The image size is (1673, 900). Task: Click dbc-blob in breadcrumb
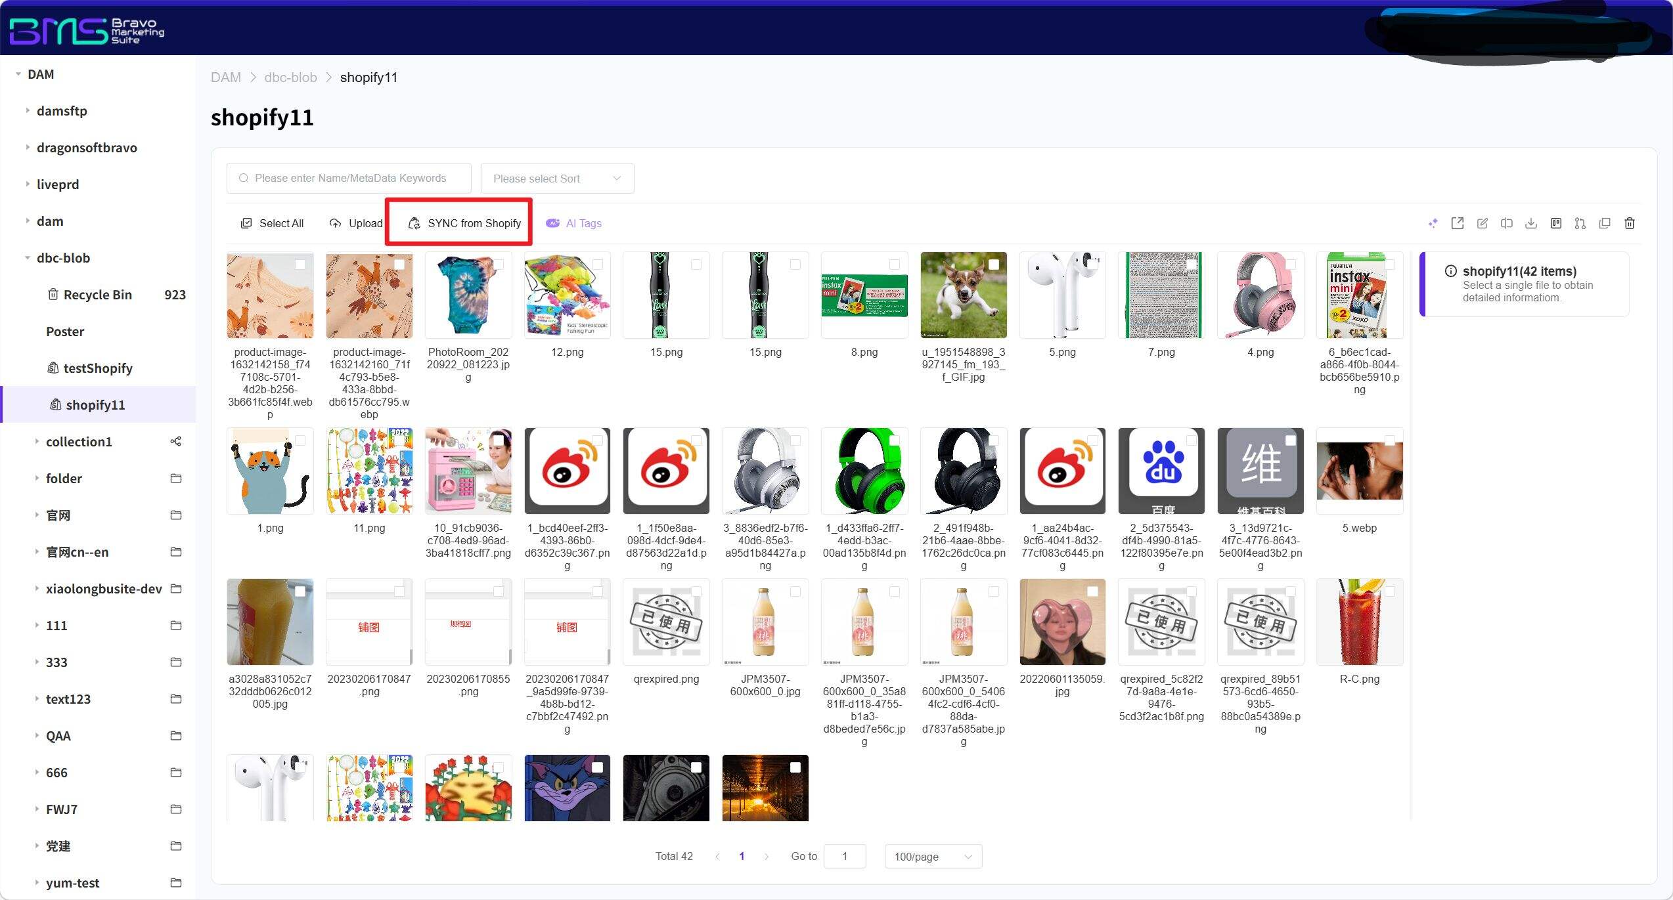[x=290, y=77]
